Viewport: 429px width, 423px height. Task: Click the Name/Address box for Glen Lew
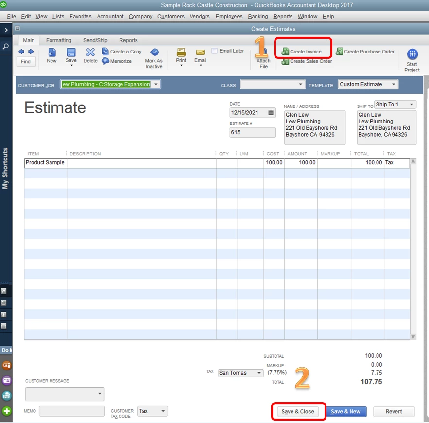[315, 127]
